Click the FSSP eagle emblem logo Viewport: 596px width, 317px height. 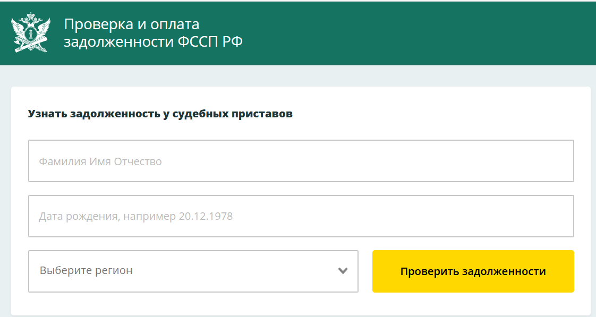[31, 33]
